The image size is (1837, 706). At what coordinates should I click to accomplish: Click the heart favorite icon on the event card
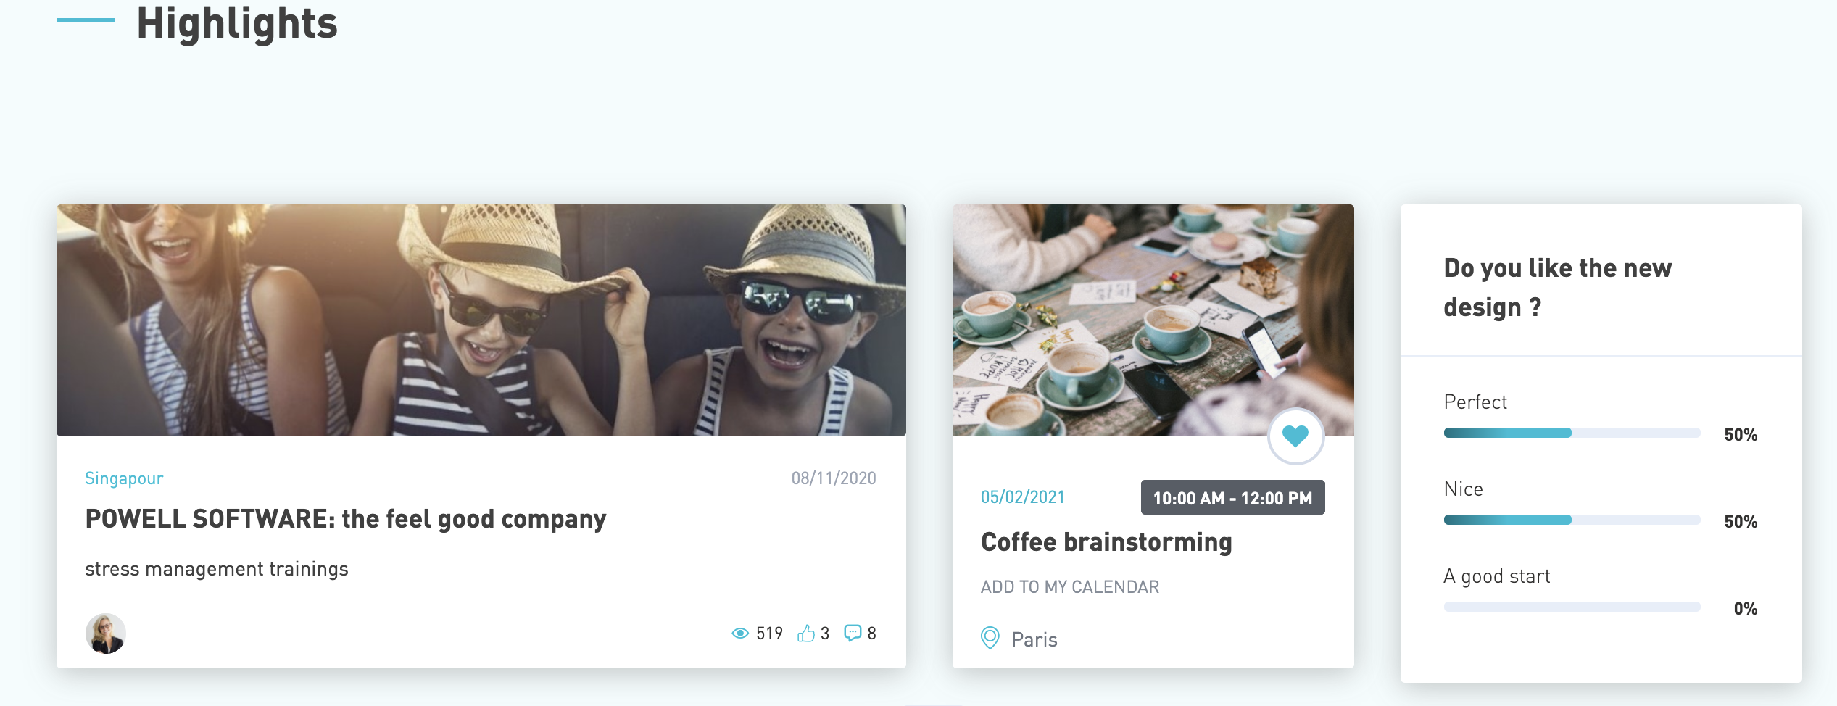(1295, 436)
